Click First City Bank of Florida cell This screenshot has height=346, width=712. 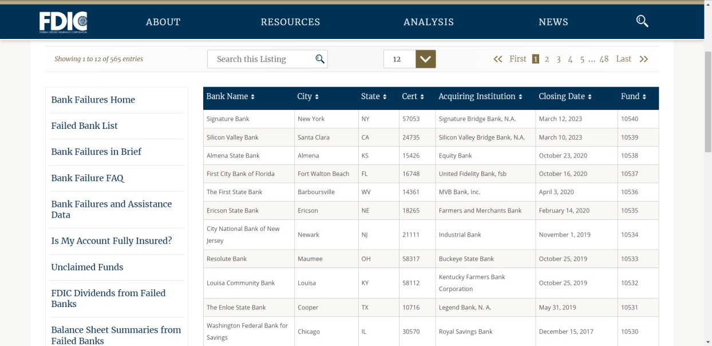click(x=248, y=174)
